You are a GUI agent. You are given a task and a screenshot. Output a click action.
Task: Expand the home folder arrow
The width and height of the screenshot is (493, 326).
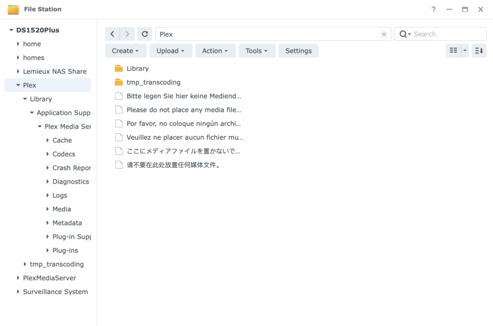[18, 44]
